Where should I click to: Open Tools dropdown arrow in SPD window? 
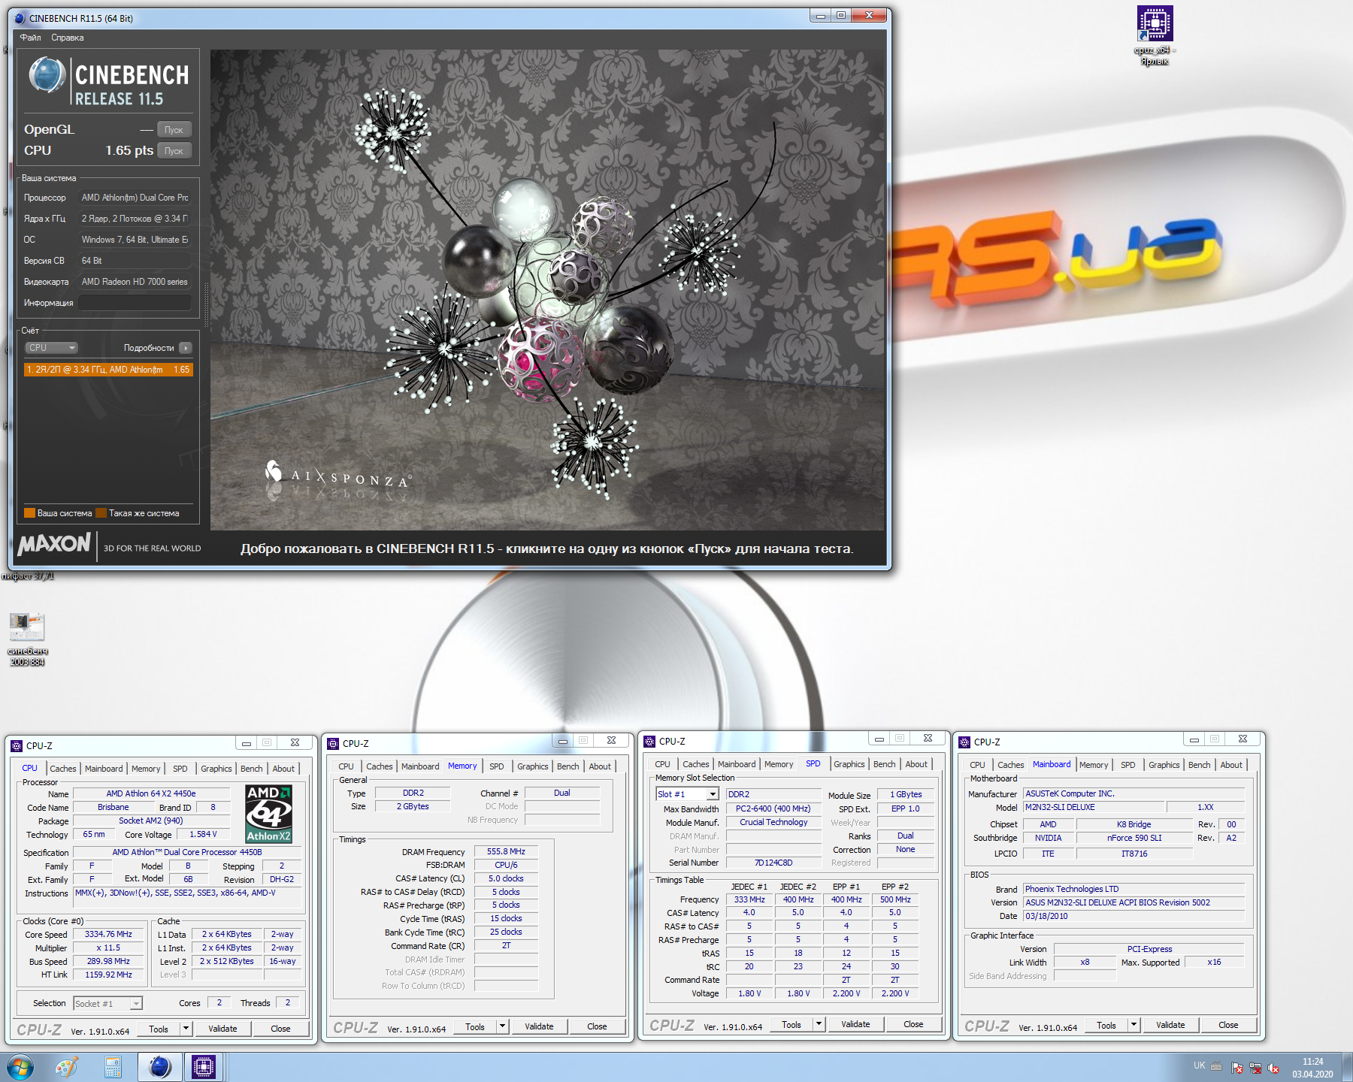819,1024
